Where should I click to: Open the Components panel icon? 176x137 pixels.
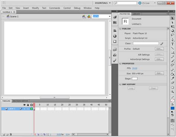pos(115,55)
